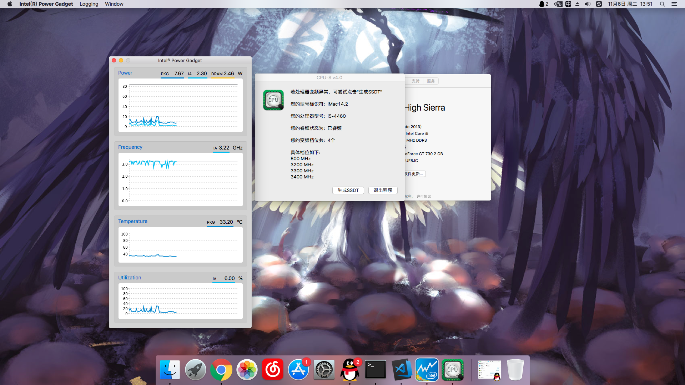
Task: Click the PKG 7.67 power value
Action: [172, 74]
